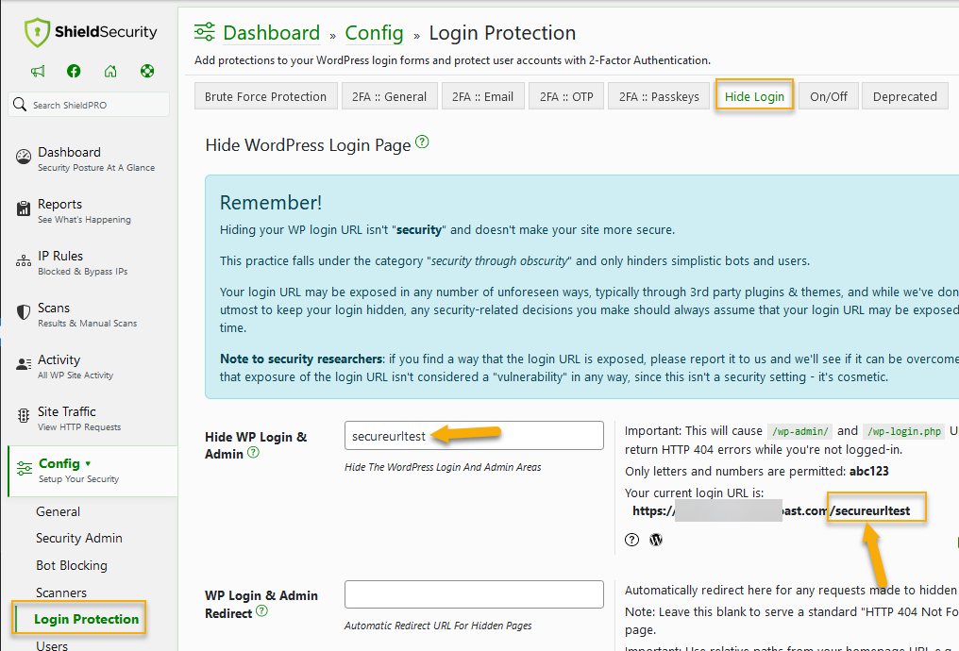
Task: Click 'Automatic Redirect URL For Hidden Pages' caption
Action: pos(438,626)
